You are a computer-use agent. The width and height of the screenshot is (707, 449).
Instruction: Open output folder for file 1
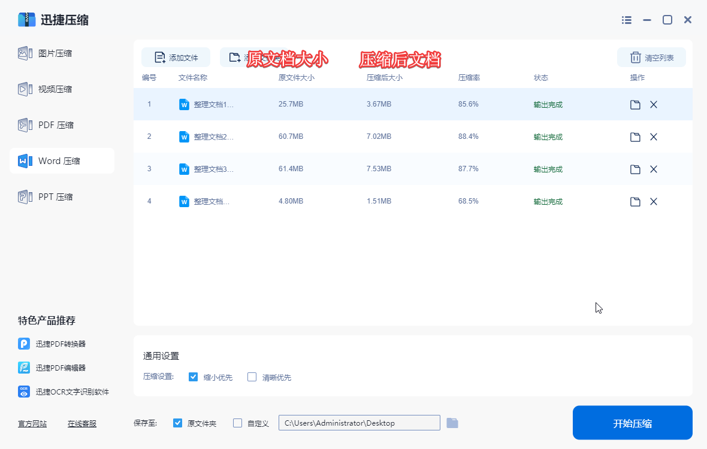635,105
